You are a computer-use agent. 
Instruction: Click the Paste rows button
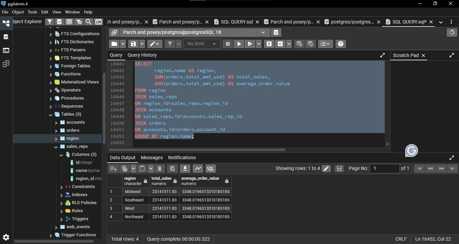(x=142, y=168)
